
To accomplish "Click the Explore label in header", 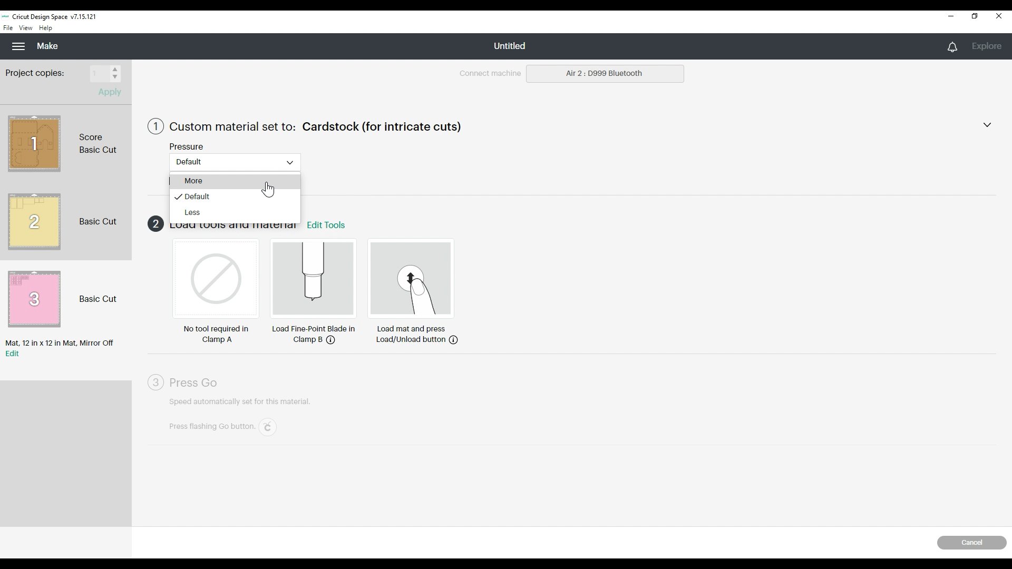I will [x=986, y=46].
